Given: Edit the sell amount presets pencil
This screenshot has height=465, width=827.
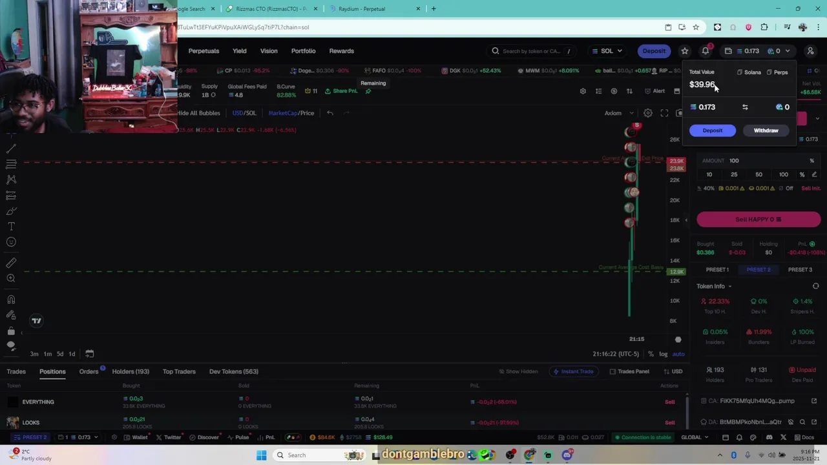Looking at the screenshot, I should coord(814,174).
